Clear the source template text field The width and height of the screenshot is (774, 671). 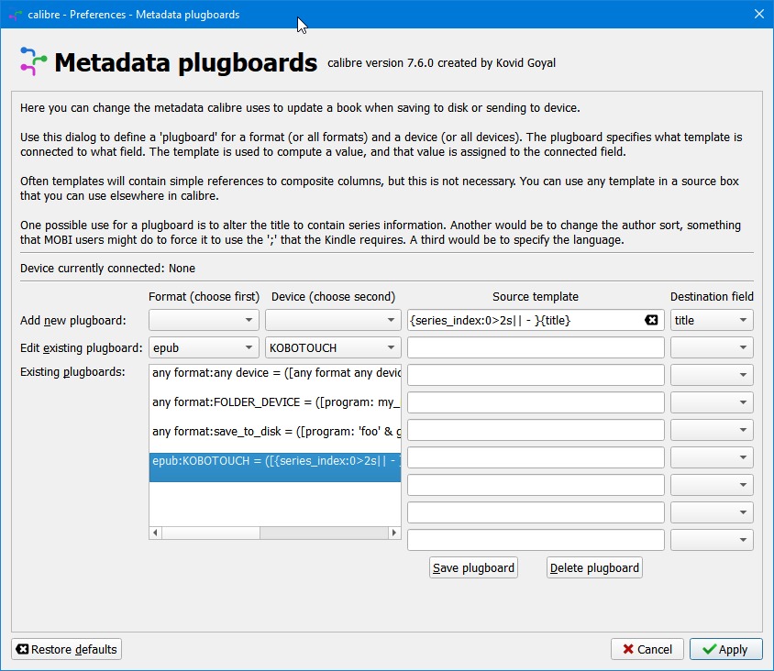point(651,320)
